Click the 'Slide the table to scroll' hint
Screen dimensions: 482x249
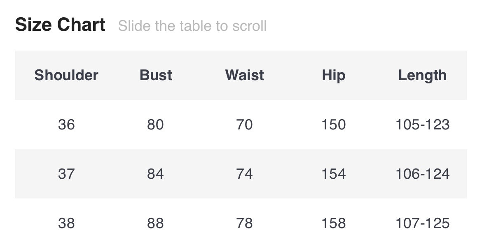point(192,26)
